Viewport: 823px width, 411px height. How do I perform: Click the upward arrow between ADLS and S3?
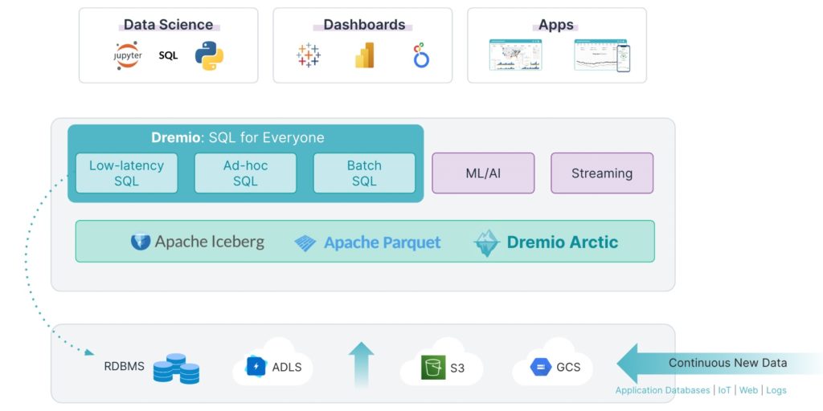[361, 365]
